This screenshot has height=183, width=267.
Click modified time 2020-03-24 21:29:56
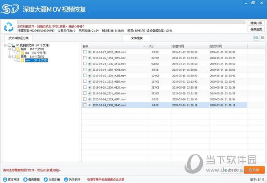tap(222, 99)
